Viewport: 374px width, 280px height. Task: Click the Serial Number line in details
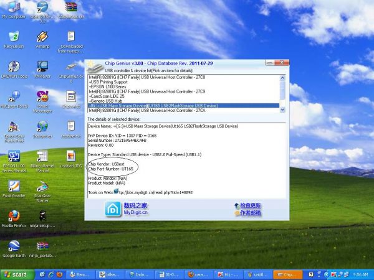[x=117, y=140]
